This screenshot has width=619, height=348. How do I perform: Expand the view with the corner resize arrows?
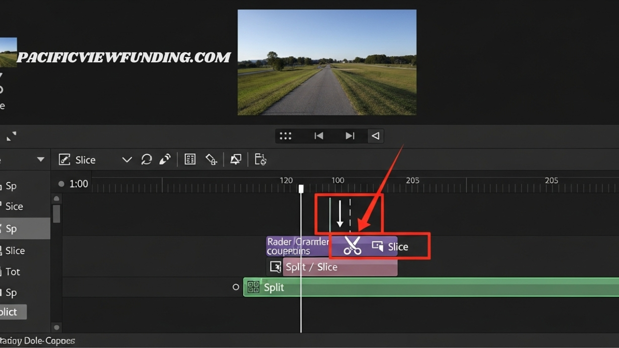(11, 136)
